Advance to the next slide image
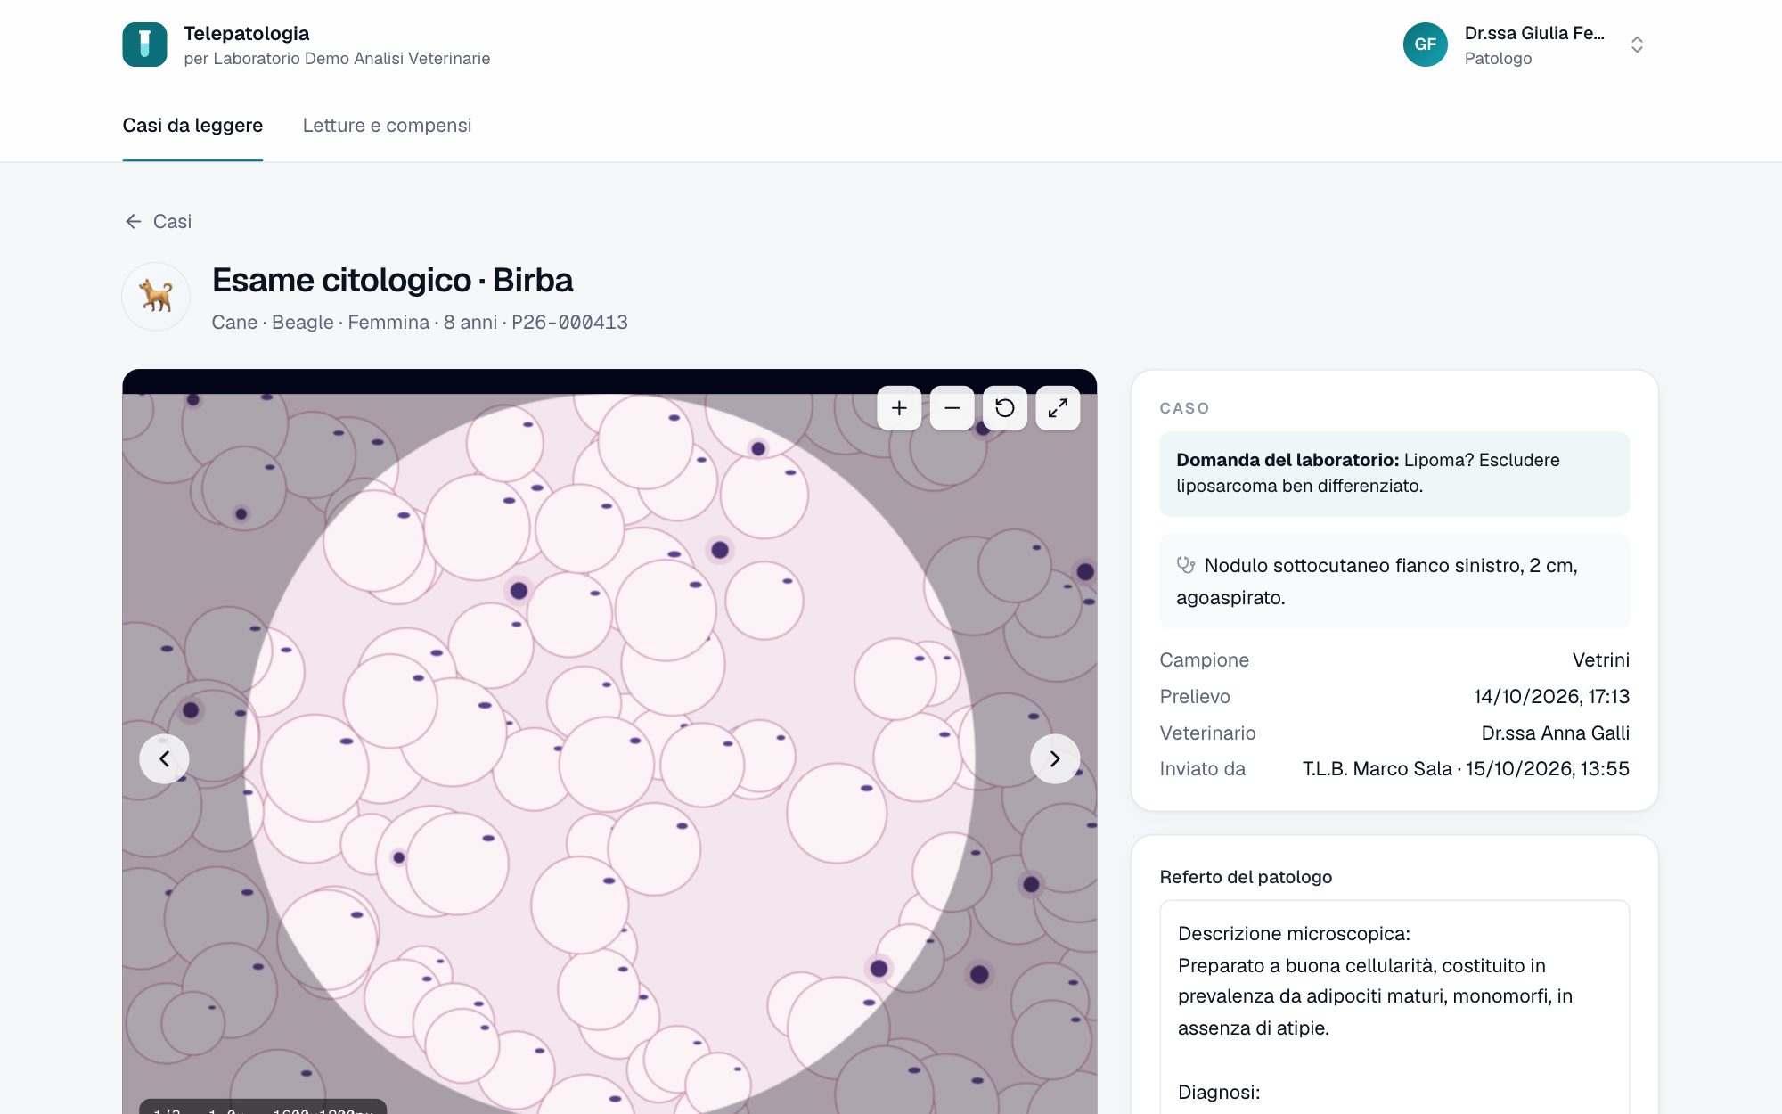 [1055, 758]
